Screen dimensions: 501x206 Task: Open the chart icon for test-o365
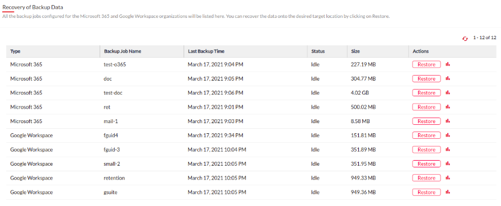point(448,64)
